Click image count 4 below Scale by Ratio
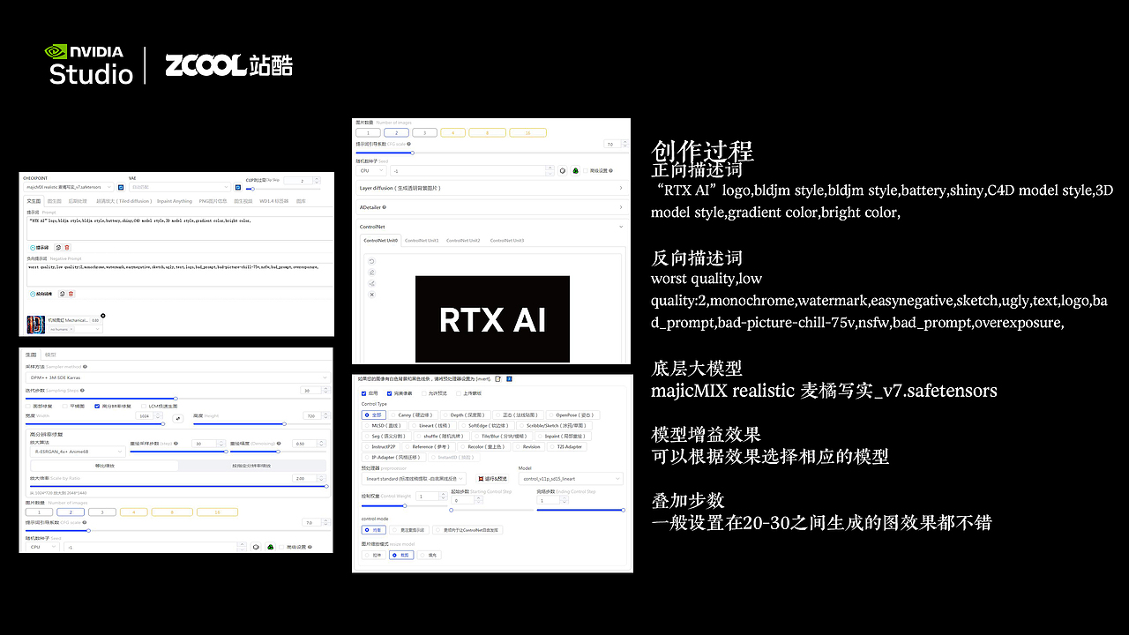1129x635 pixels. [134, 512]
